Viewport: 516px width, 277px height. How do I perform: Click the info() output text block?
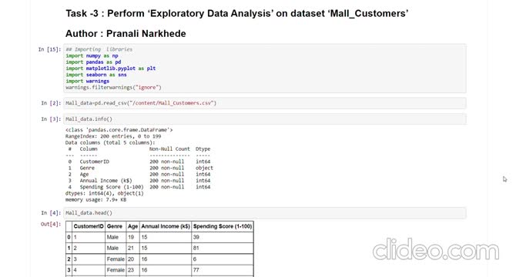click(x=139, y=165)
